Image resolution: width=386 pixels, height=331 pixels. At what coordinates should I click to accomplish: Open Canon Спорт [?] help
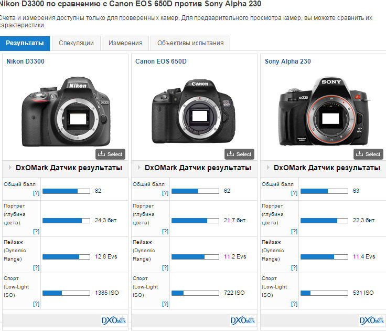click(165, 304)
